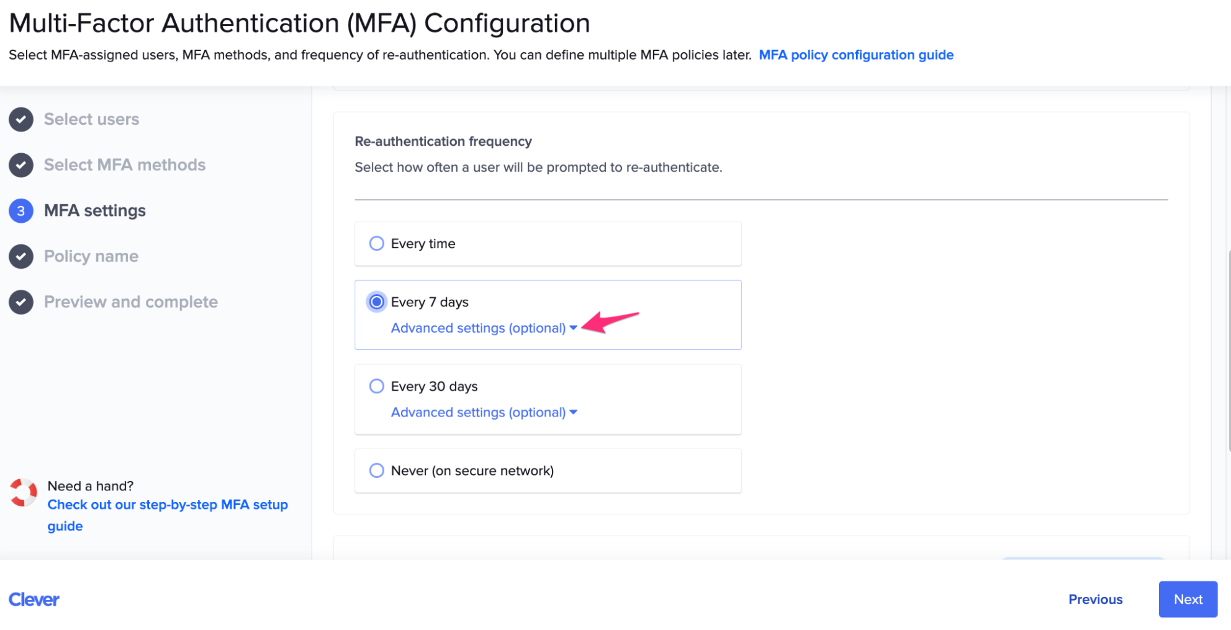This screenshot has height=630, width=1231.
Task: Click the checkmark icon beside Policy name
Action: (21, 257)
